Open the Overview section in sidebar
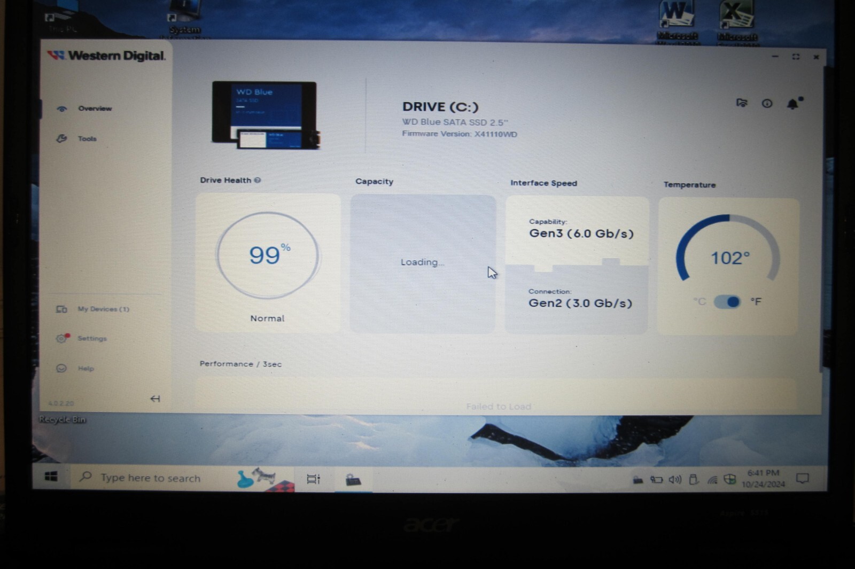 coord(95,108)
